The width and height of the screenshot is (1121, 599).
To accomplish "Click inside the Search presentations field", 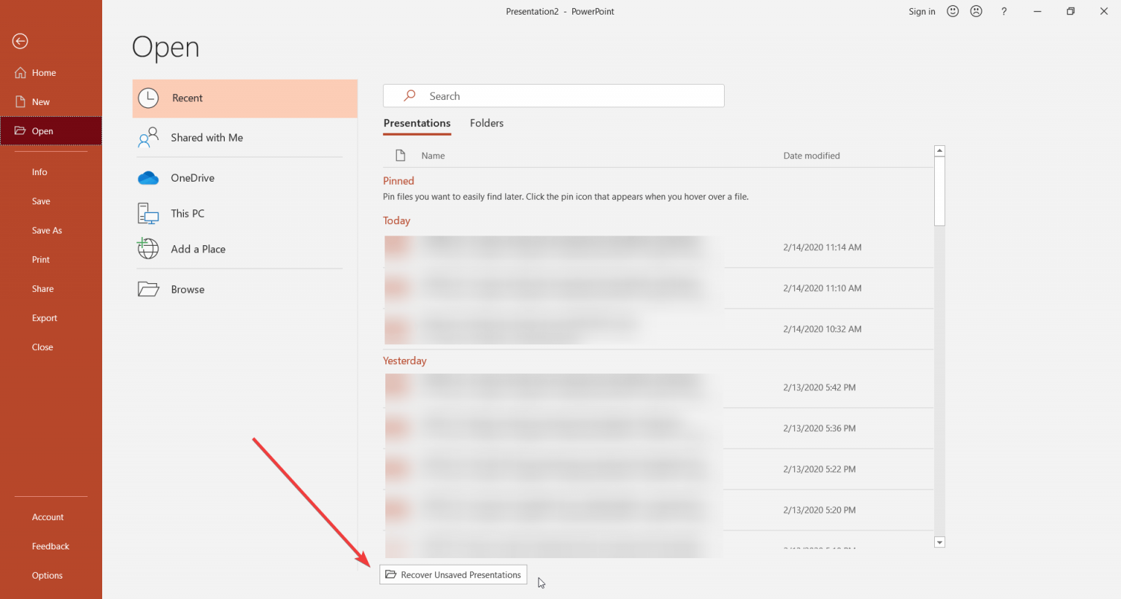I will 553,96.
